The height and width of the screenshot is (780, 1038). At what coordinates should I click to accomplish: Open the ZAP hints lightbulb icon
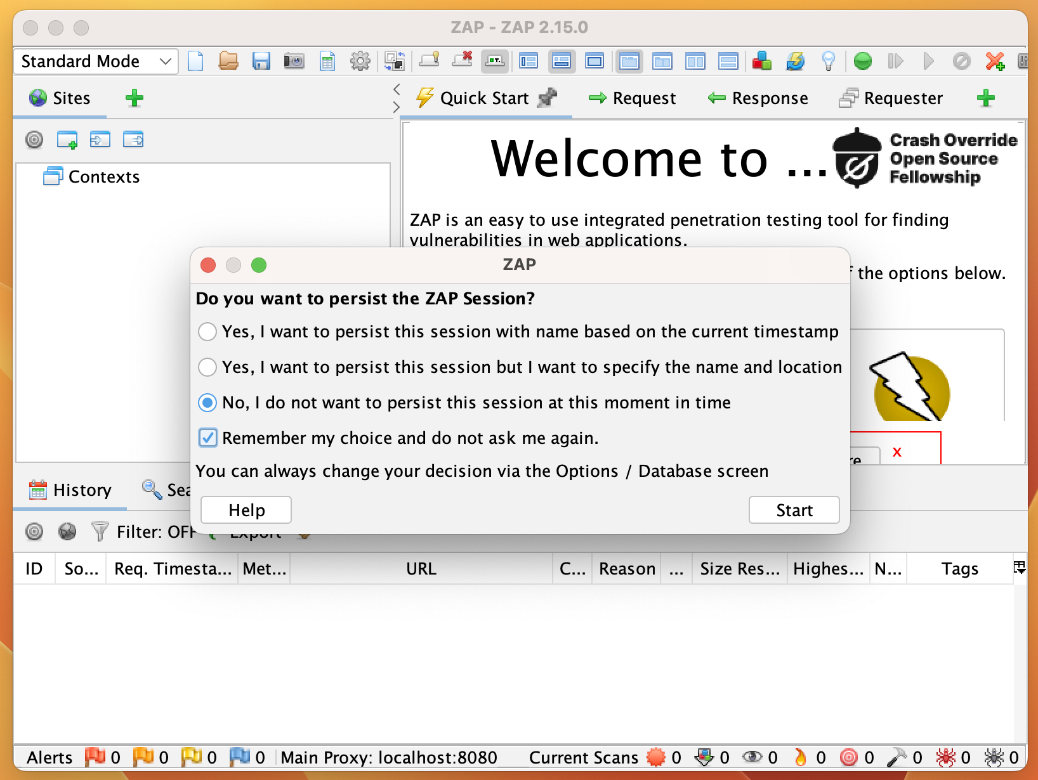828,62
